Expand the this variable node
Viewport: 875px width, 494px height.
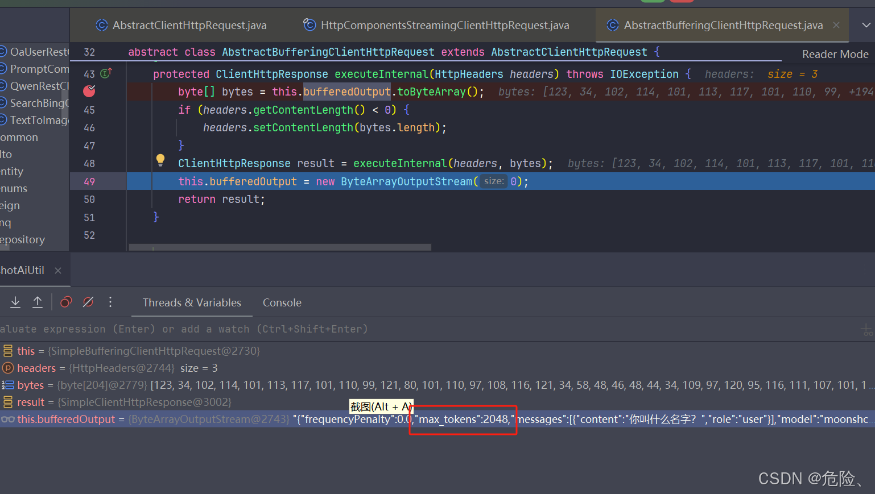(8, 351)
